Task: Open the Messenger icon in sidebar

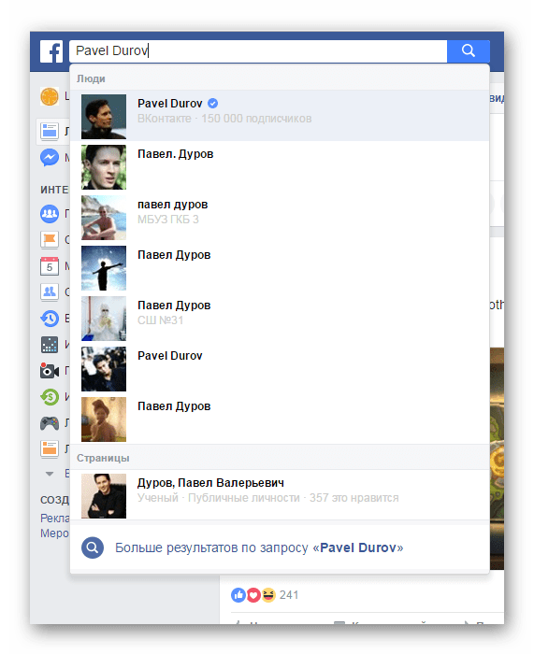Action: (50, 158)
